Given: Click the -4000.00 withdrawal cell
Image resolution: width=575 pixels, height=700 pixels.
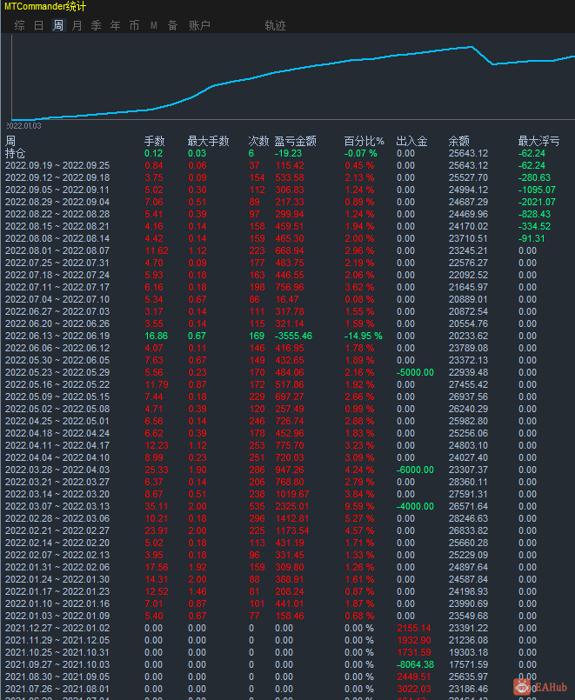Looking at the screenshot, I should [x=415, y=506].
